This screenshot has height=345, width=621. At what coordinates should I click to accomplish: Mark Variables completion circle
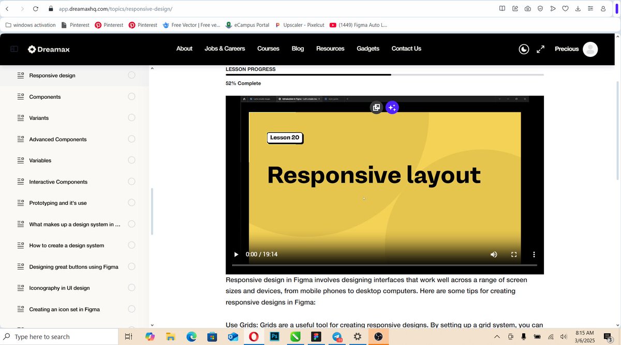tap(131, 160)
